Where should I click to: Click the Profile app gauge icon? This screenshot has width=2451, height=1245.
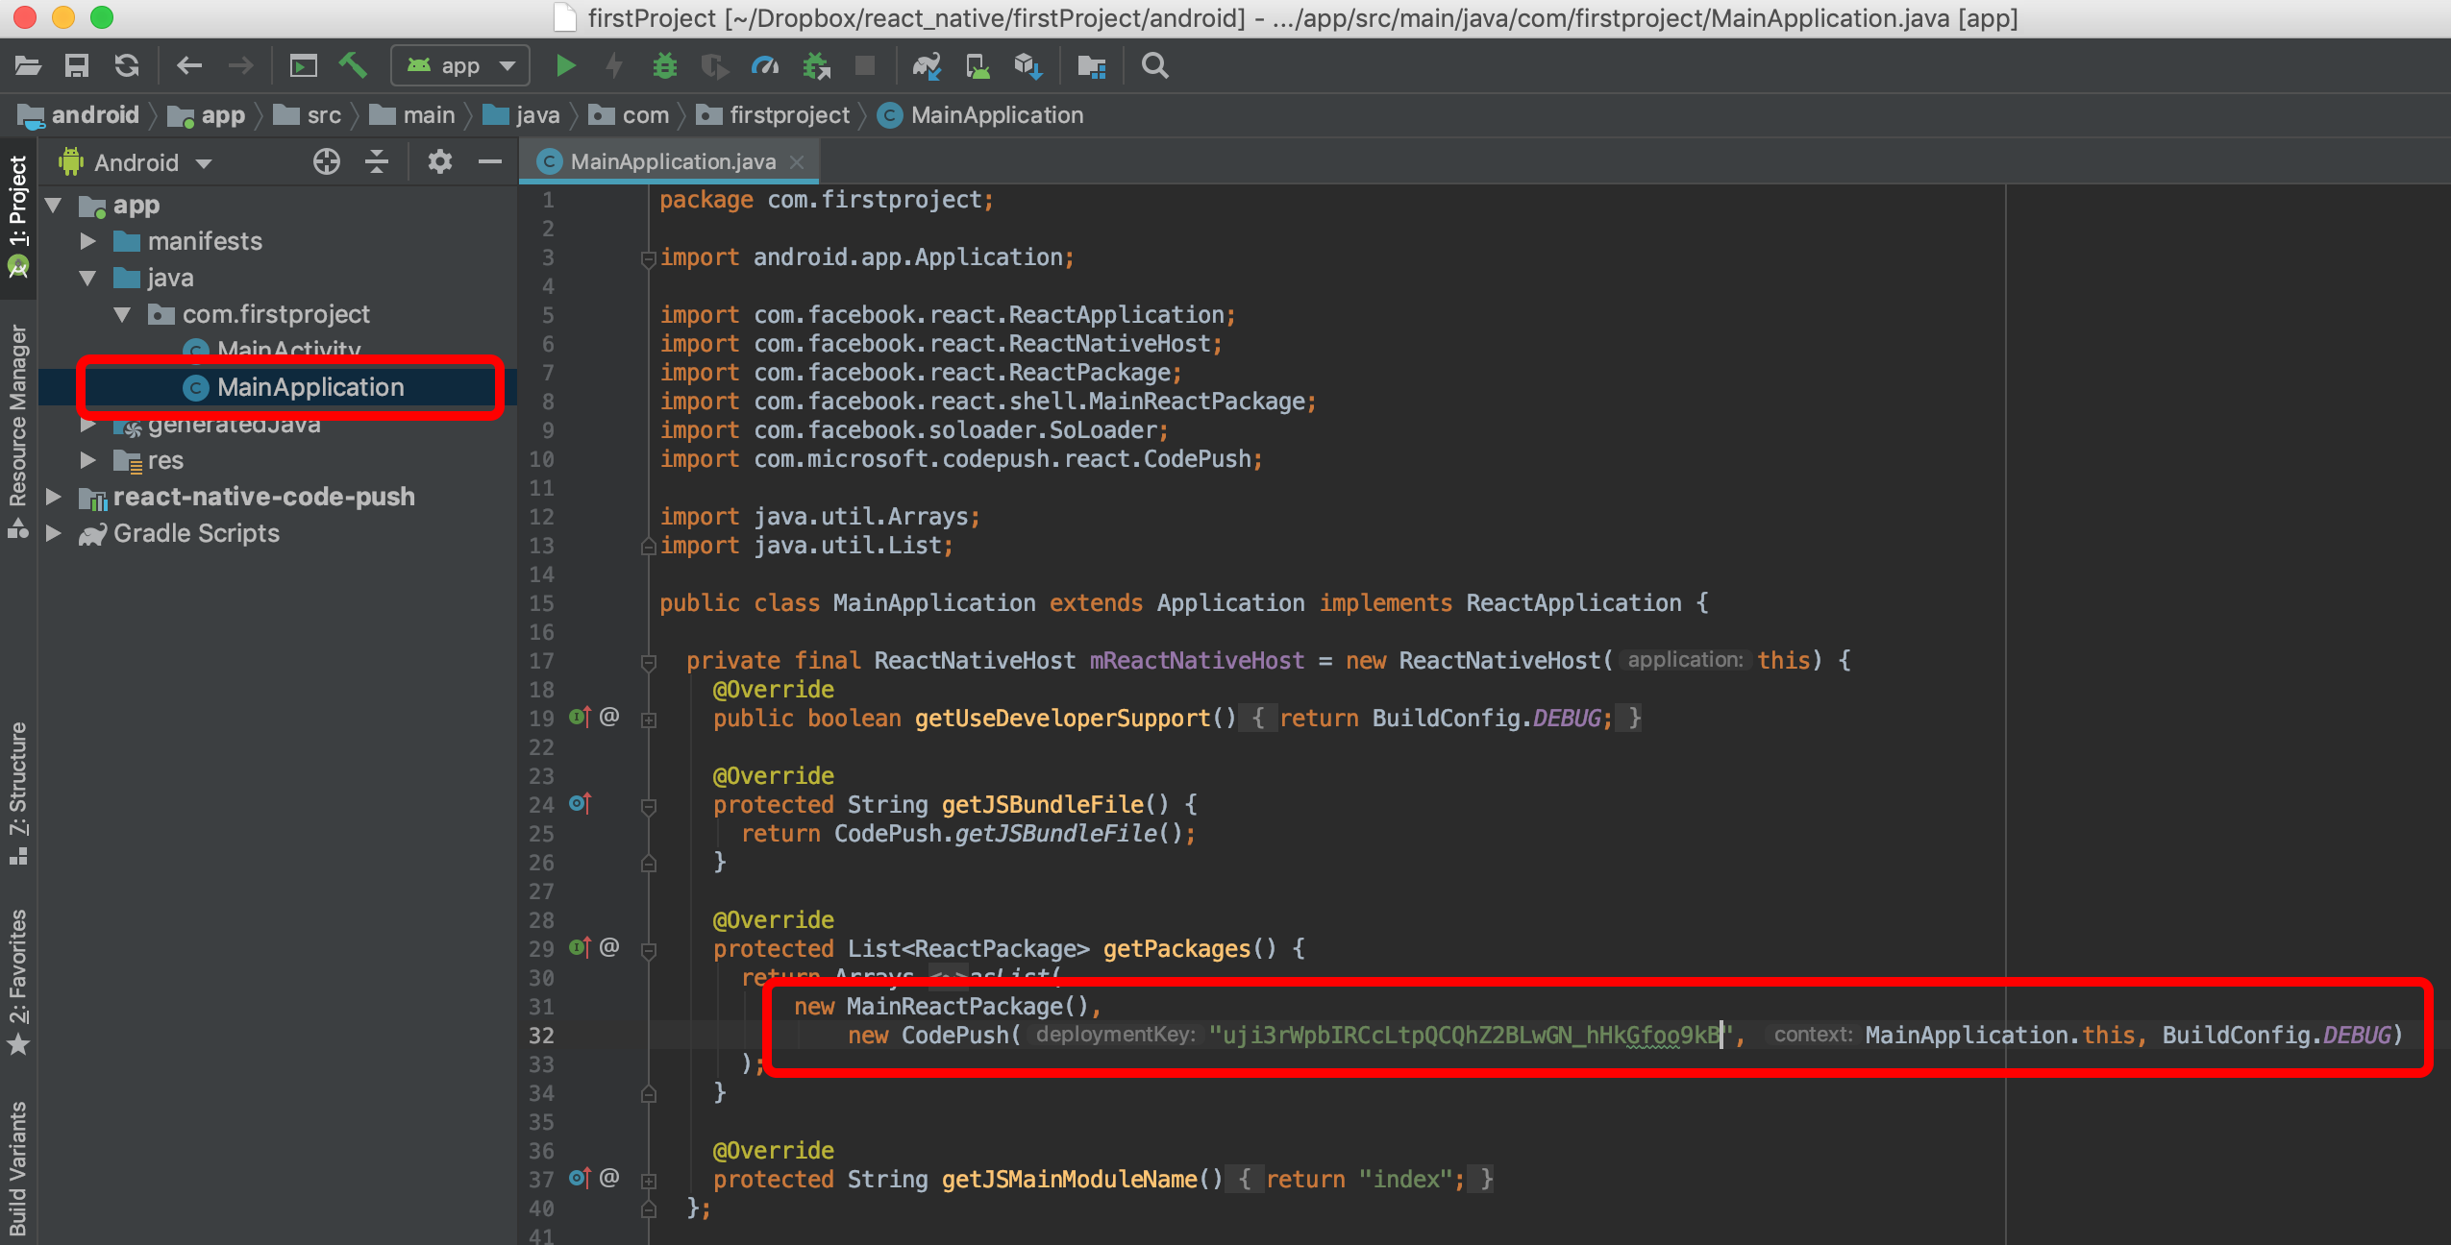coord(764,66)
